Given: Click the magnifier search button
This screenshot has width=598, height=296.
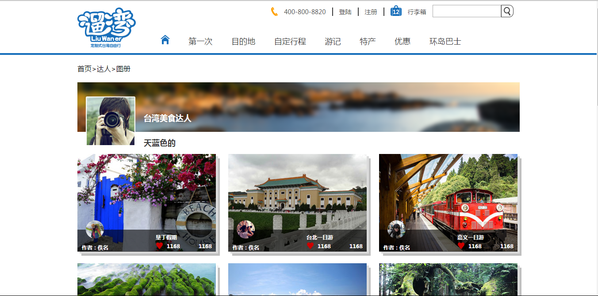Looking at the screenshot, I should click(x=507, y=11).
